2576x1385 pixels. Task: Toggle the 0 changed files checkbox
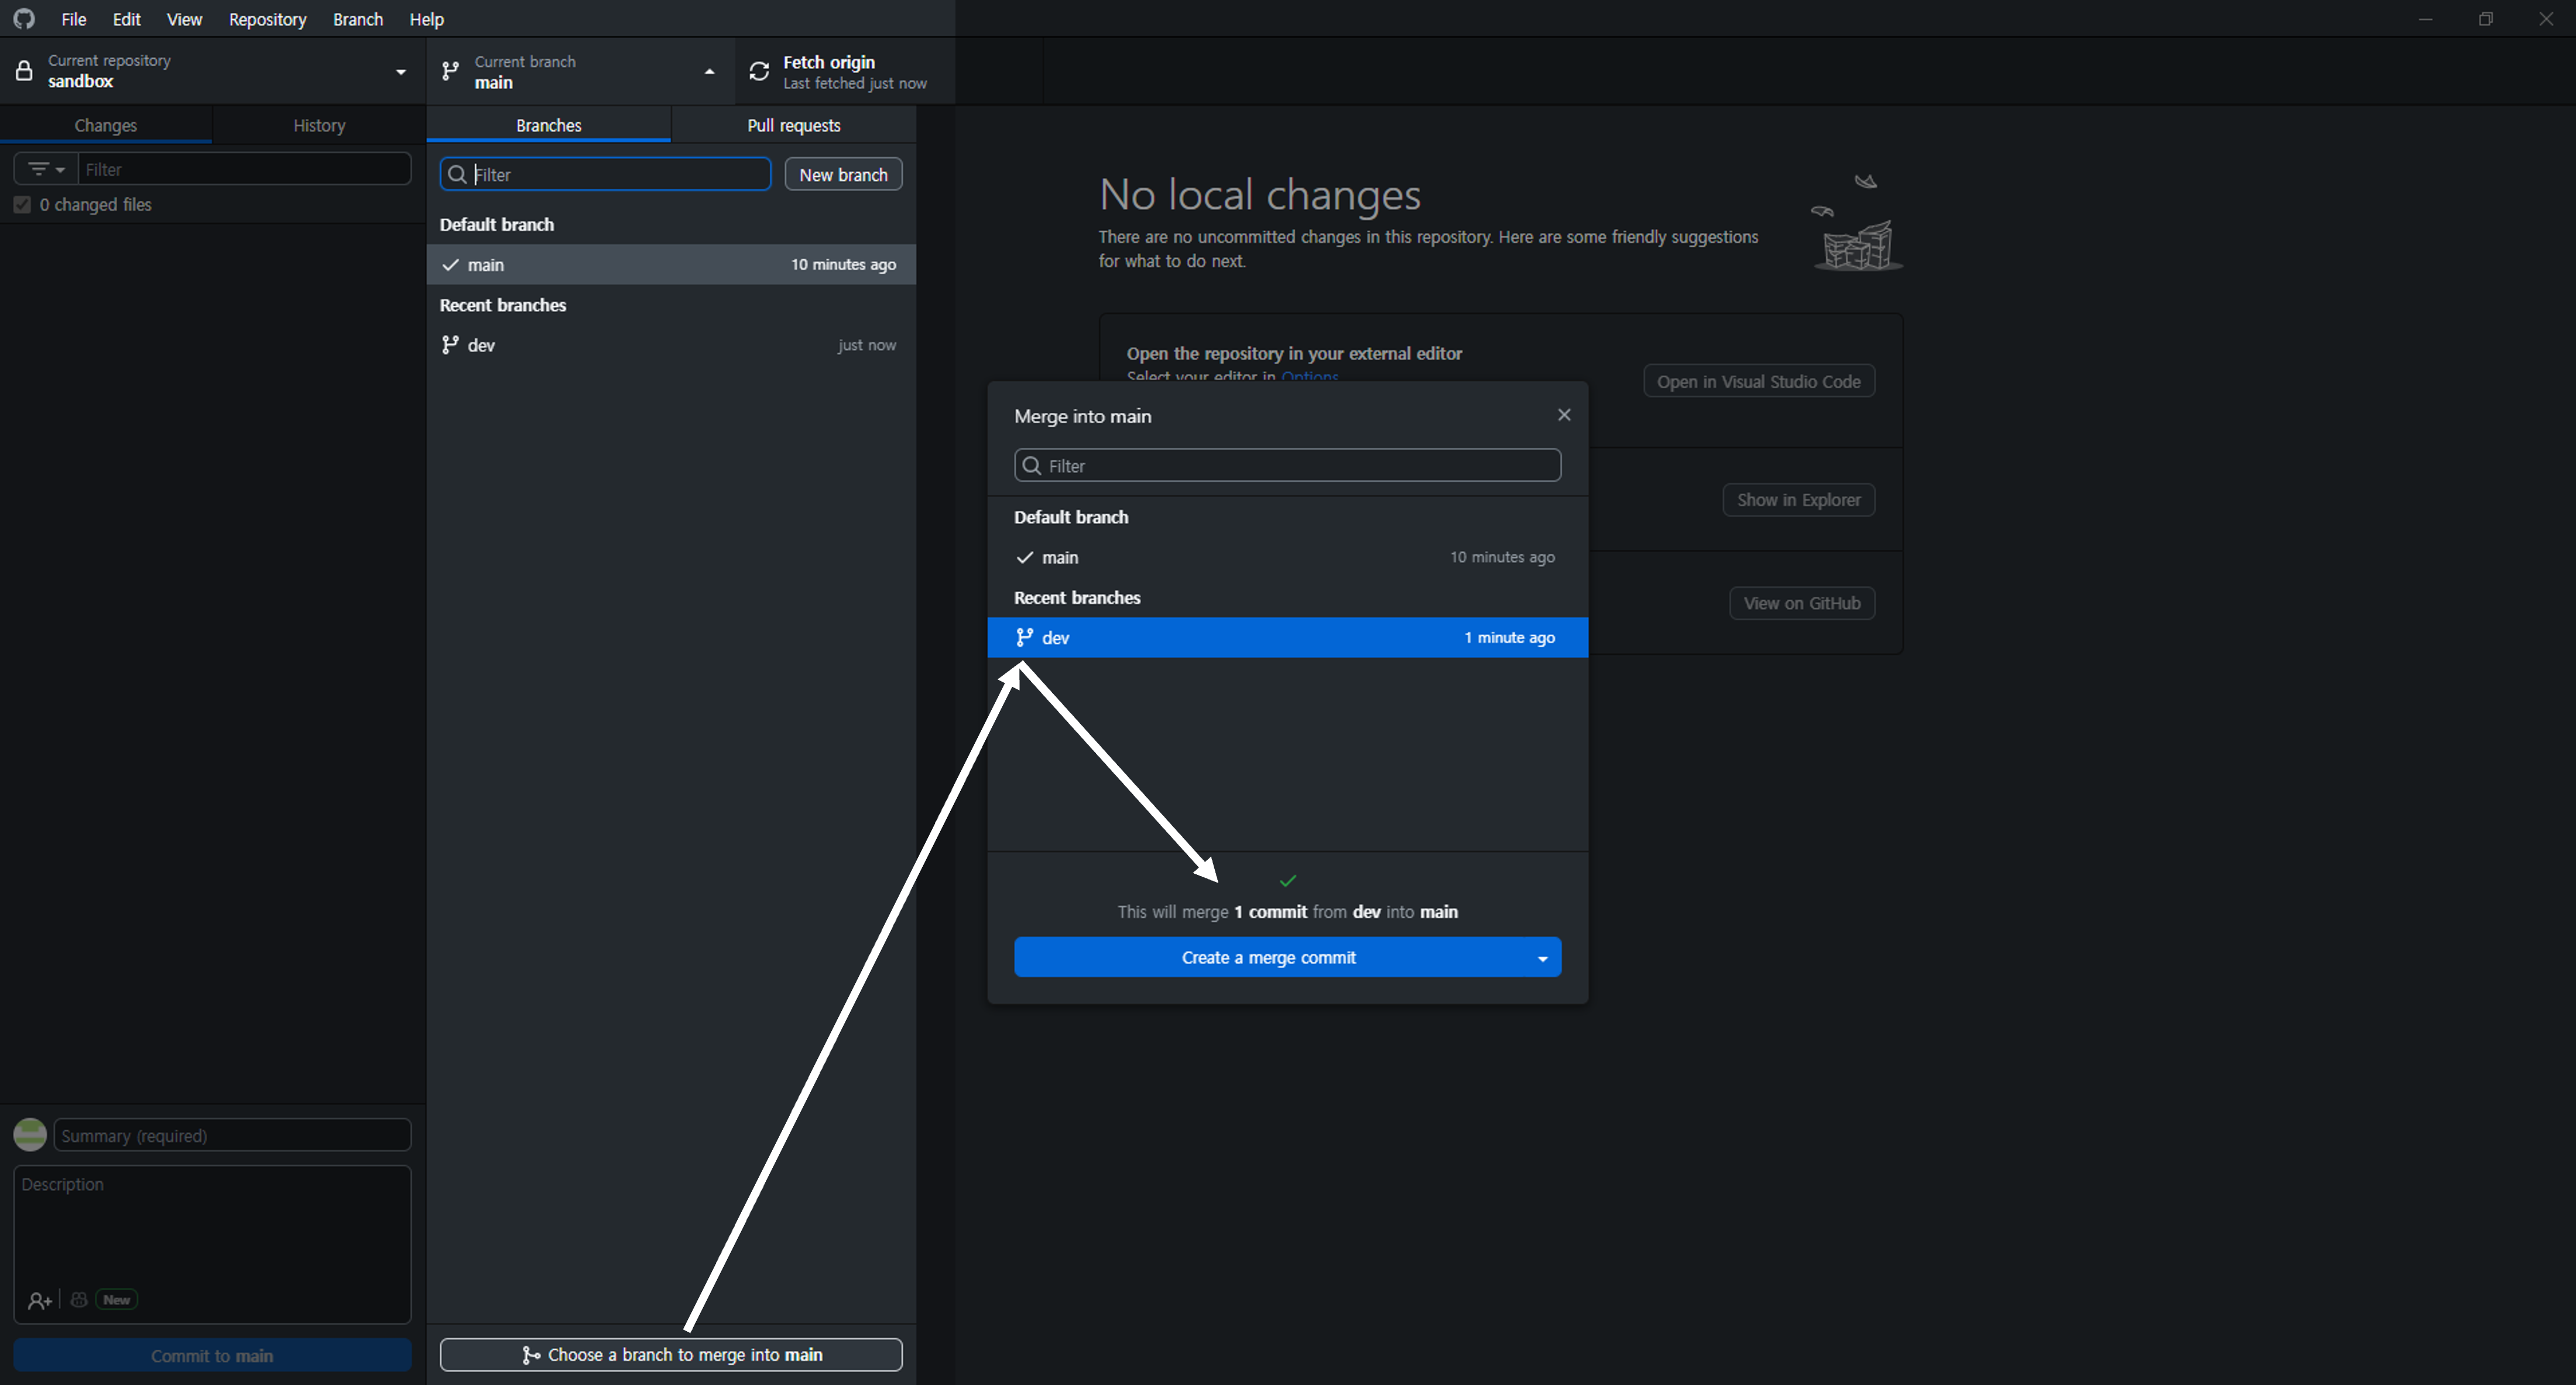click(x=22, y=205)
